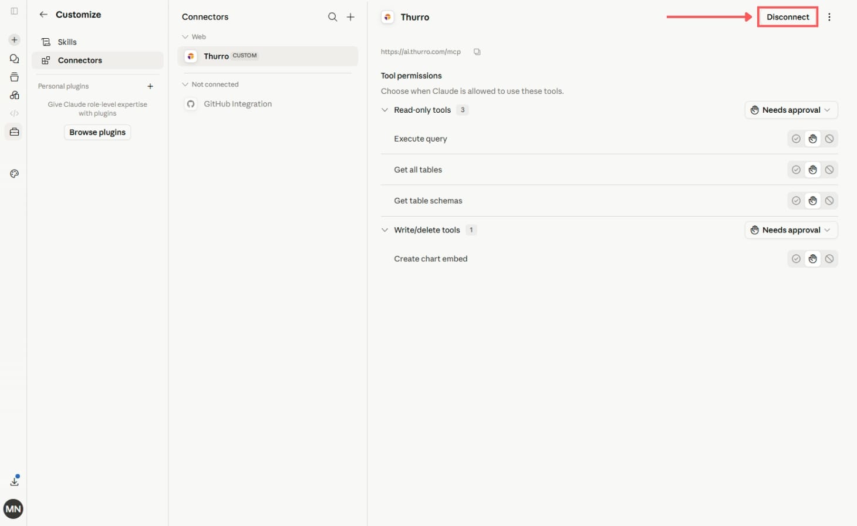Click the Get table schemas tool name

pos(428,201)
